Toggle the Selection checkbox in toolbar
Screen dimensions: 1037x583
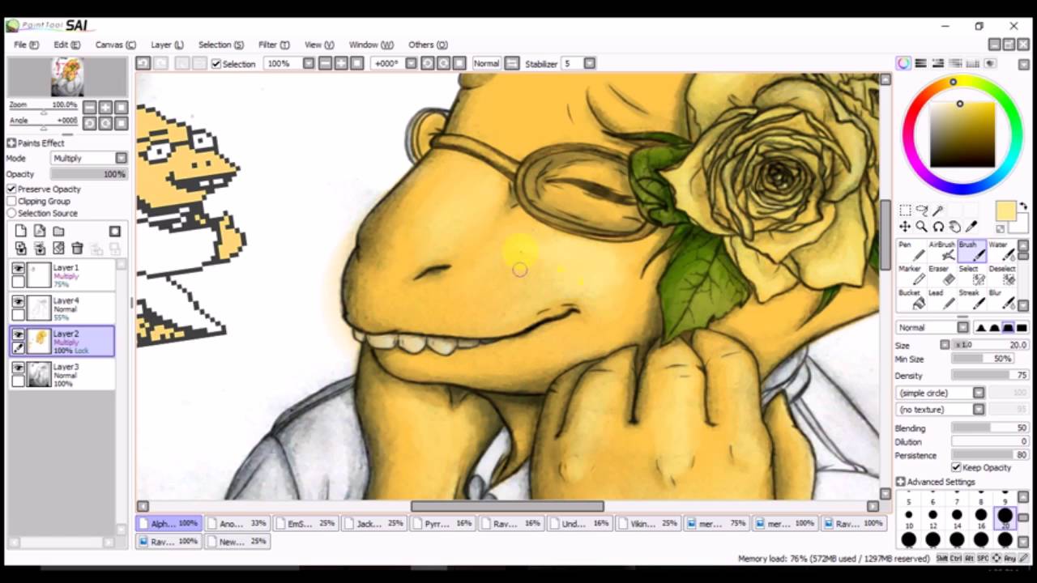[x=216, y=63]
